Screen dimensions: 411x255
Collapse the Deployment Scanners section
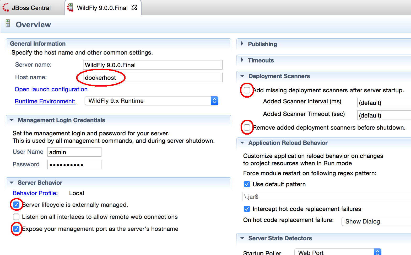(x=242, y=76)
